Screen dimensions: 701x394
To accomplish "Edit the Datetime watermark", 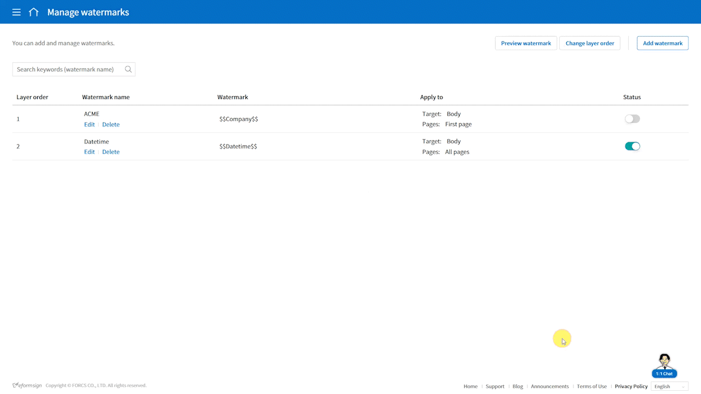I will (89, 152).
